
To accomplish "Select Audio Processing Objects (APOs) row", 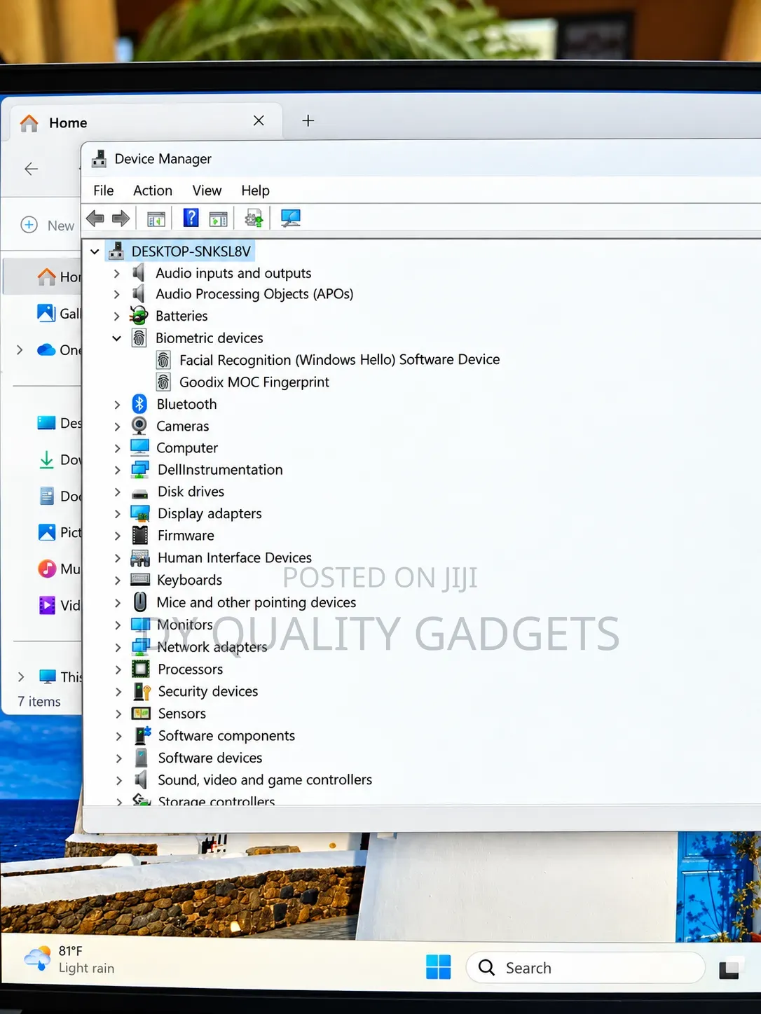I will [x=254, y=294].
